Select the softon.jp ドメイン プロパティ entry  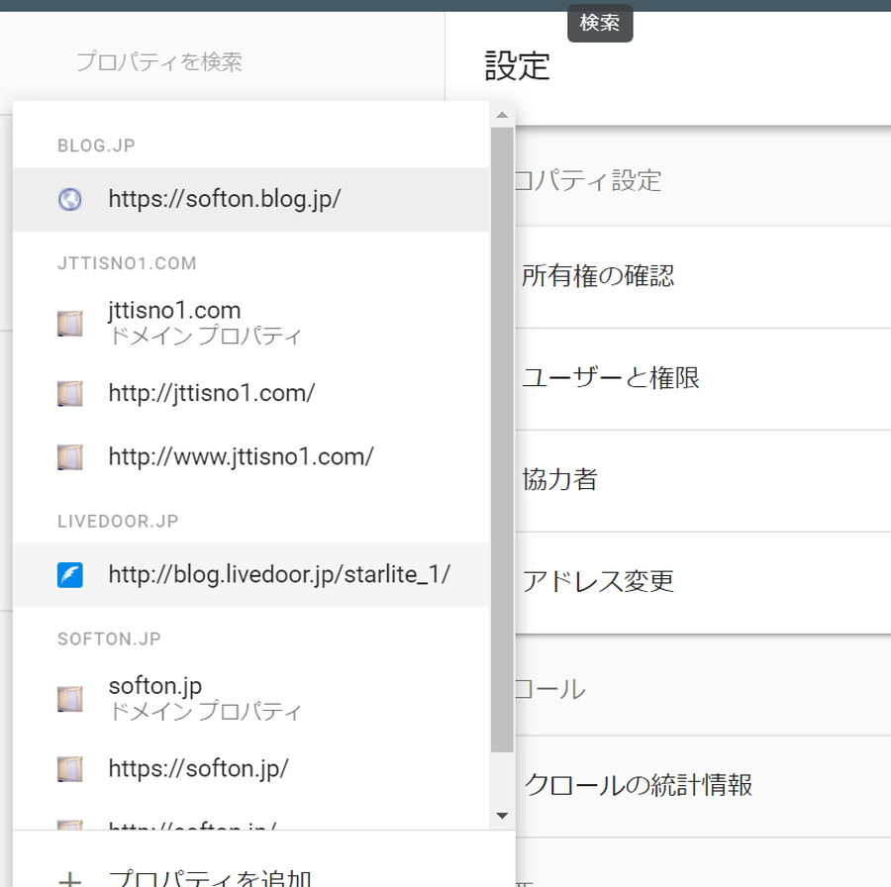point(250,699)
